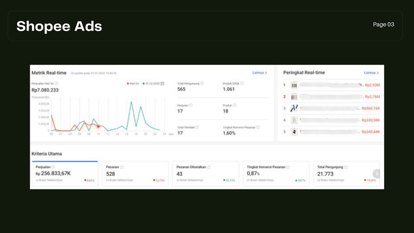Select the Tingkat Konversi Pesanan 0,87% card
This screenshot has width=414, height=233.
point(276,173)
